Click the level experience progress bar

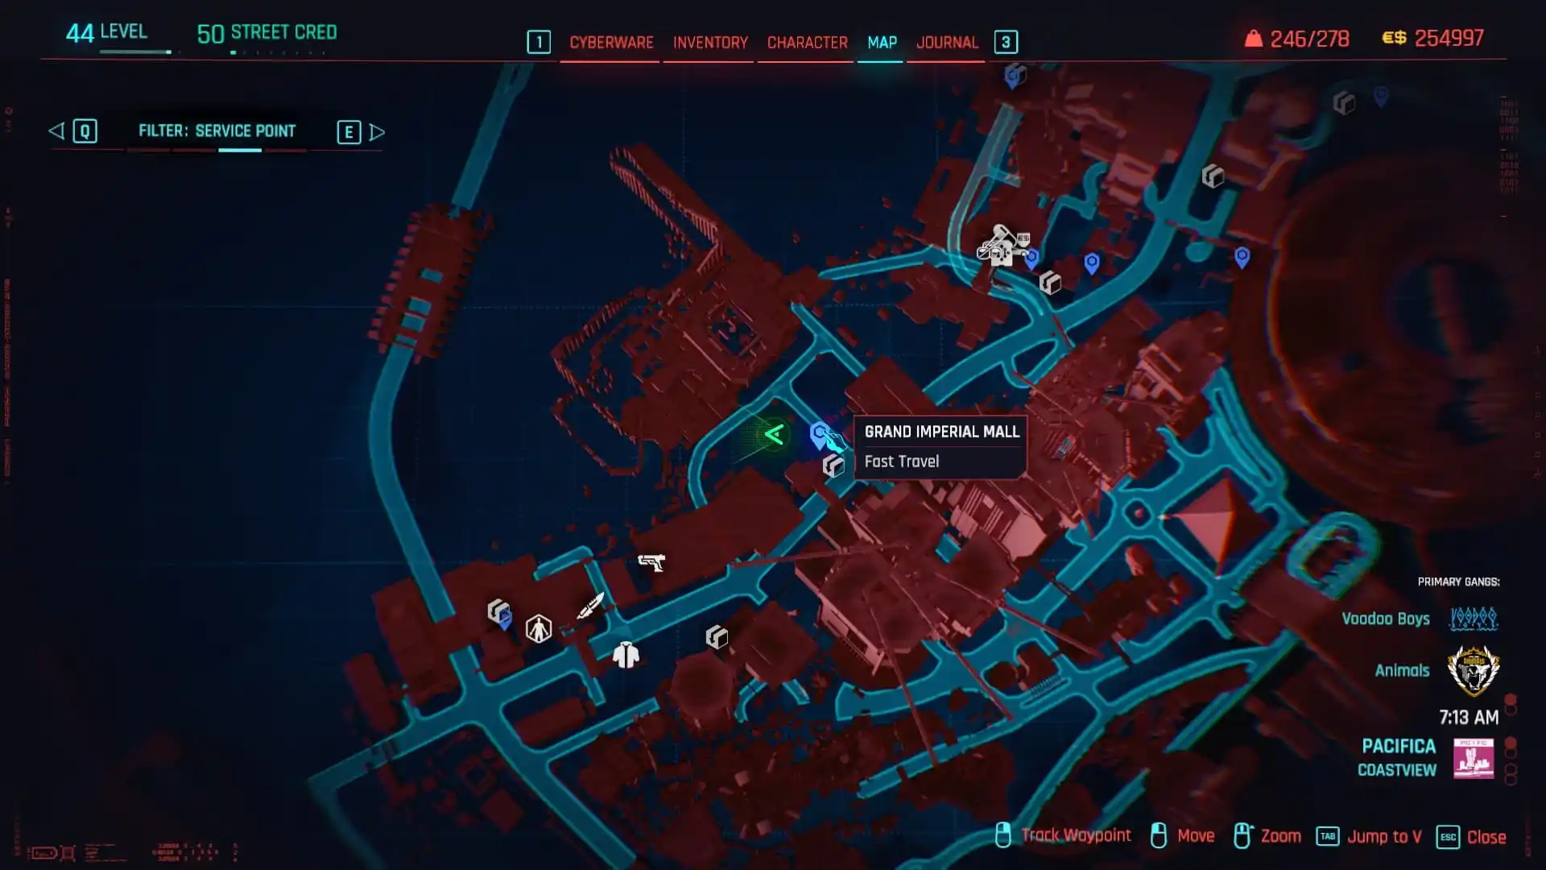(135, 52)
